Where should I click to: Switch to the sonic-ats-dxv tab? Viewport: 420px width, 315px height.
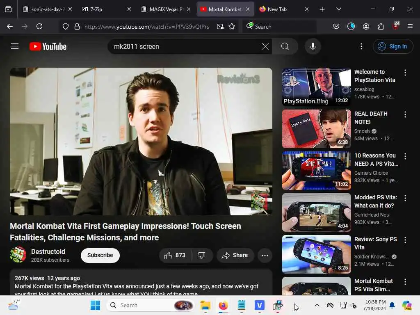click(48, 9)
